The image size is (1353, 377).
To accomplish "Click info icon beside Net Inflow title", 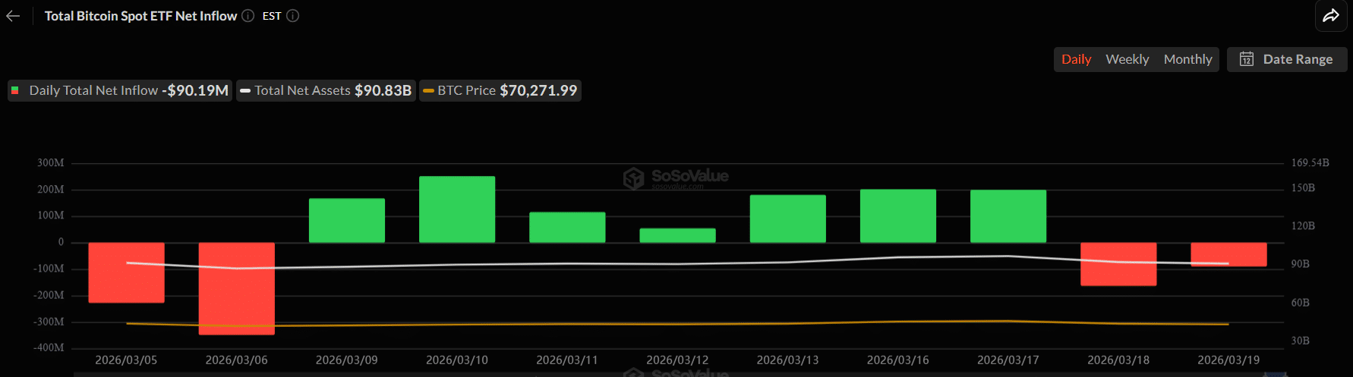I will pyautogui.click(x=248, y=16).
